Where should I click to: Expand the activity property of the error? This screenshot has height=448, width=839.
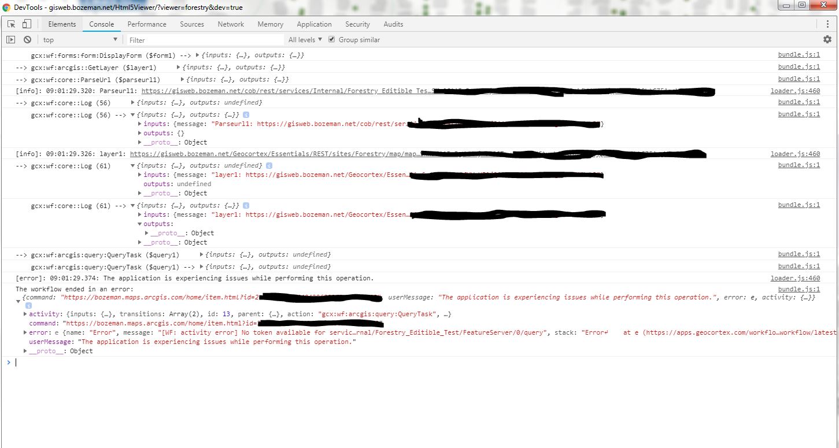[x=25, y=314]
